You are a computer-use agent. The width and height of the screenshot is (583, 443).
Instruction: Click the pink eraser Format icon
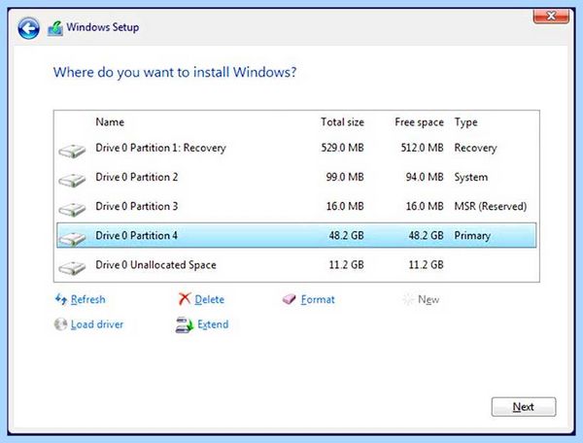[289, 299]
